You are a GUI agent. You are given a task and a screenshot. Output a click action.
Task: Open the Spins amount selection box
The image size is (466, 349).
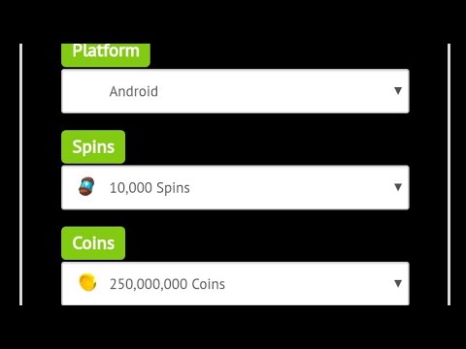tap(235, 187)
